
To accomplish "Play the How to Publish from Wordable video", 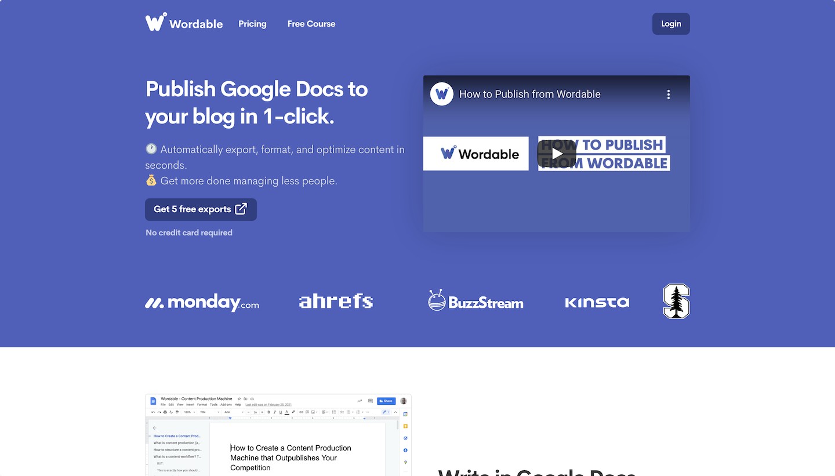I will click(557, 154).
